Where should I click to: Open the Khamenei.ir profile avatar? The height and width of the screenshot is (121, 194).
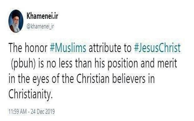pos(16,21)
